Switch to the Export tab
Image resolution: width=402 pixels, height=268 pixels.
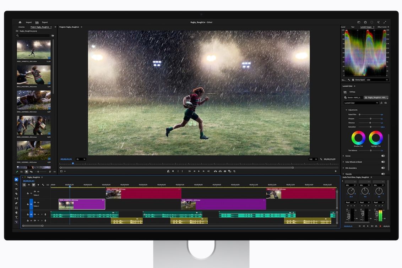coord(45,22)
